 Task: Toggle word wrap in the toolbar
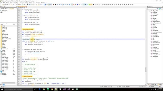tap(41, 5)
